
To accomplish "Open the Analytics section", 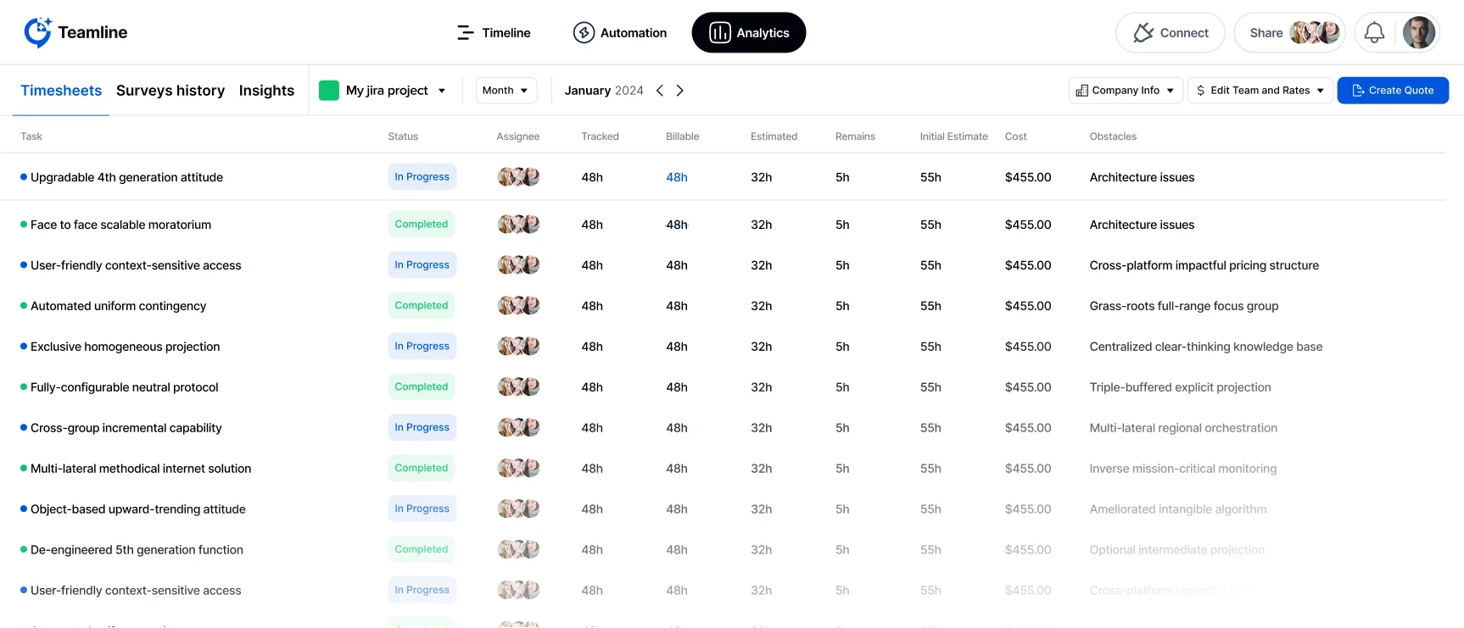I will tap(748, 33).
